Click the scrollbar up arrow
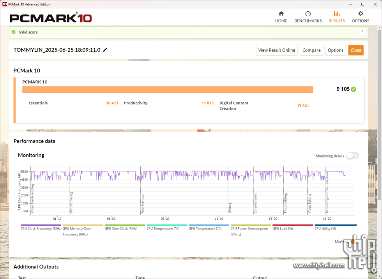The height and width of the screenshot is (279, 382). (379, 28)
